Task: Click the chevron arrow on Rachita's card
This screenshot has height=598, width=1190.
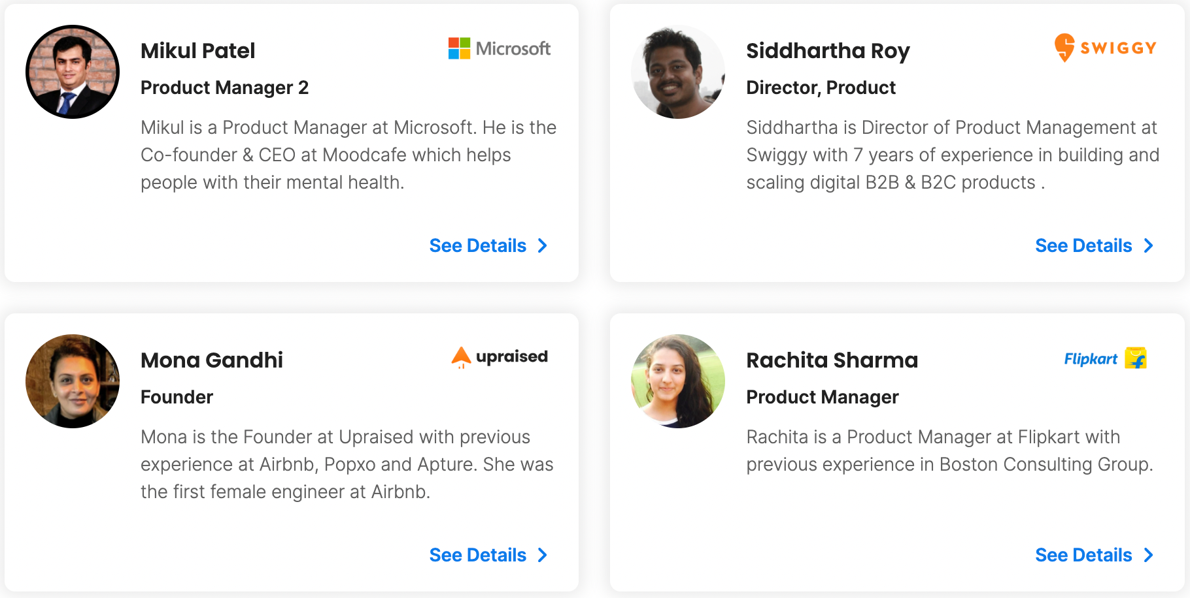Action: pyautogui.click(x=1148, y=555)
